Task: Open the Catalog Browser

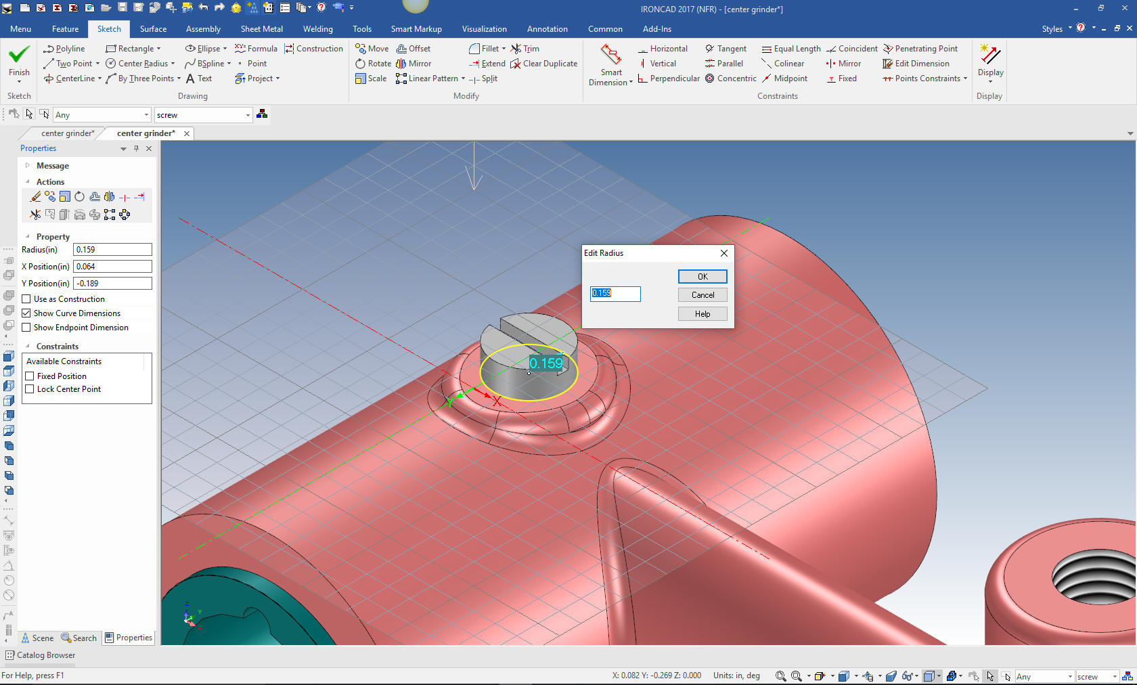Action: click(41, 655)
